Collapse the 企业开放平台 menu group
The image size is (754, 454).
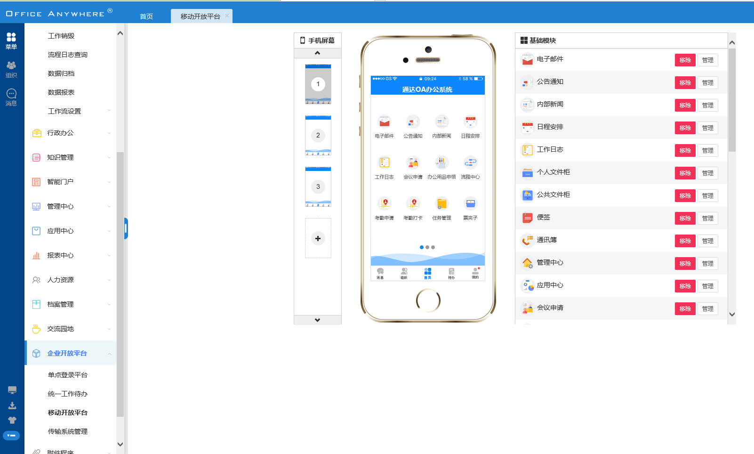coord(71,353)
